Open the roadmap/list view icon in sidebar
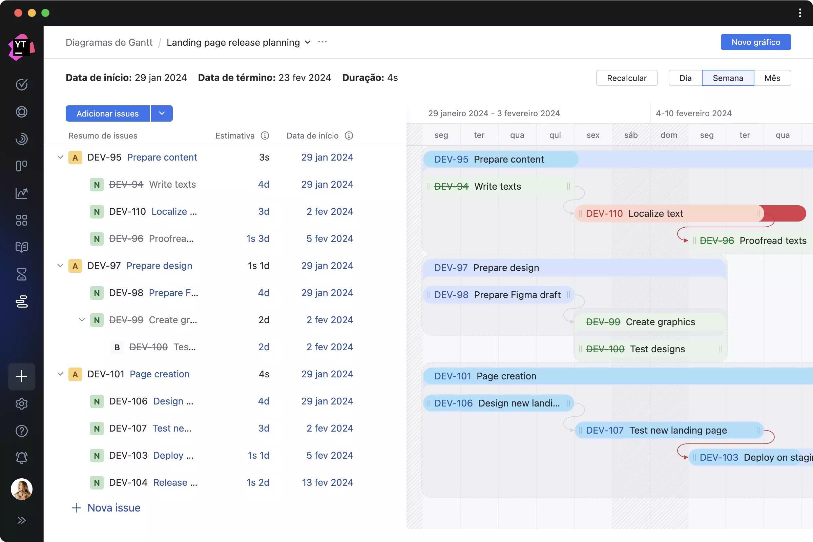 pos(22,301)
